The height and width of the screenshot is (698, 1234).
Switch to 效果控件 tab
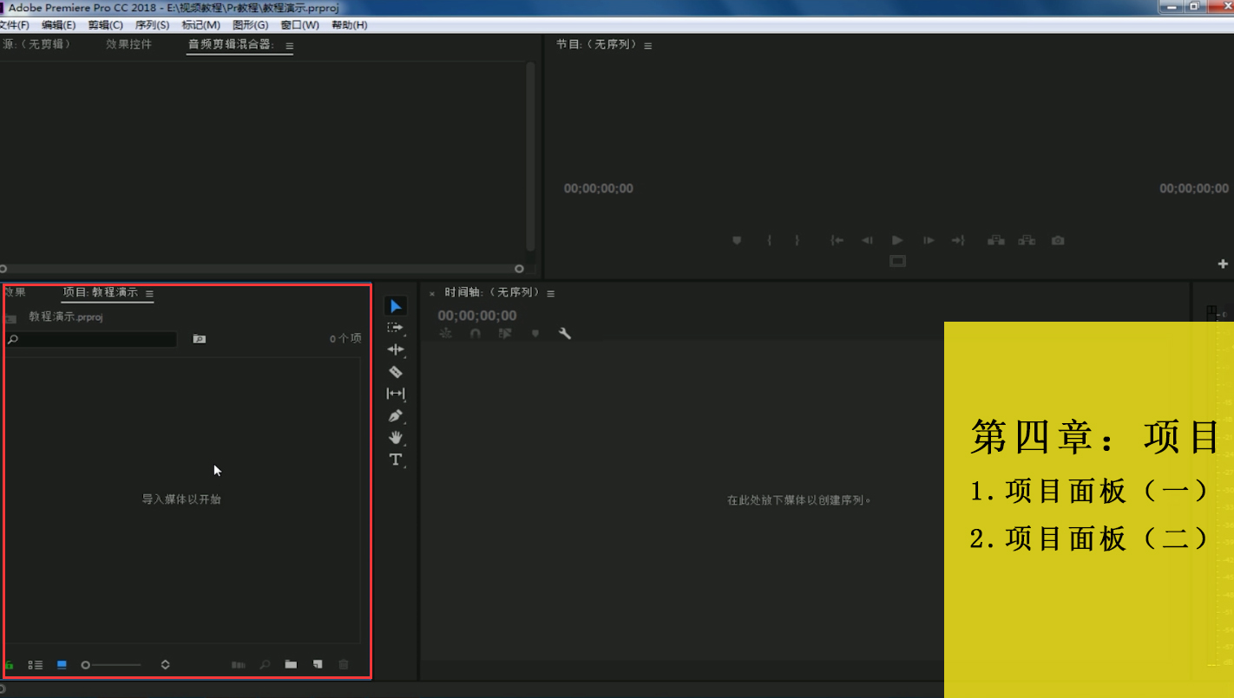pyautogui.click(x=128, y=44)
